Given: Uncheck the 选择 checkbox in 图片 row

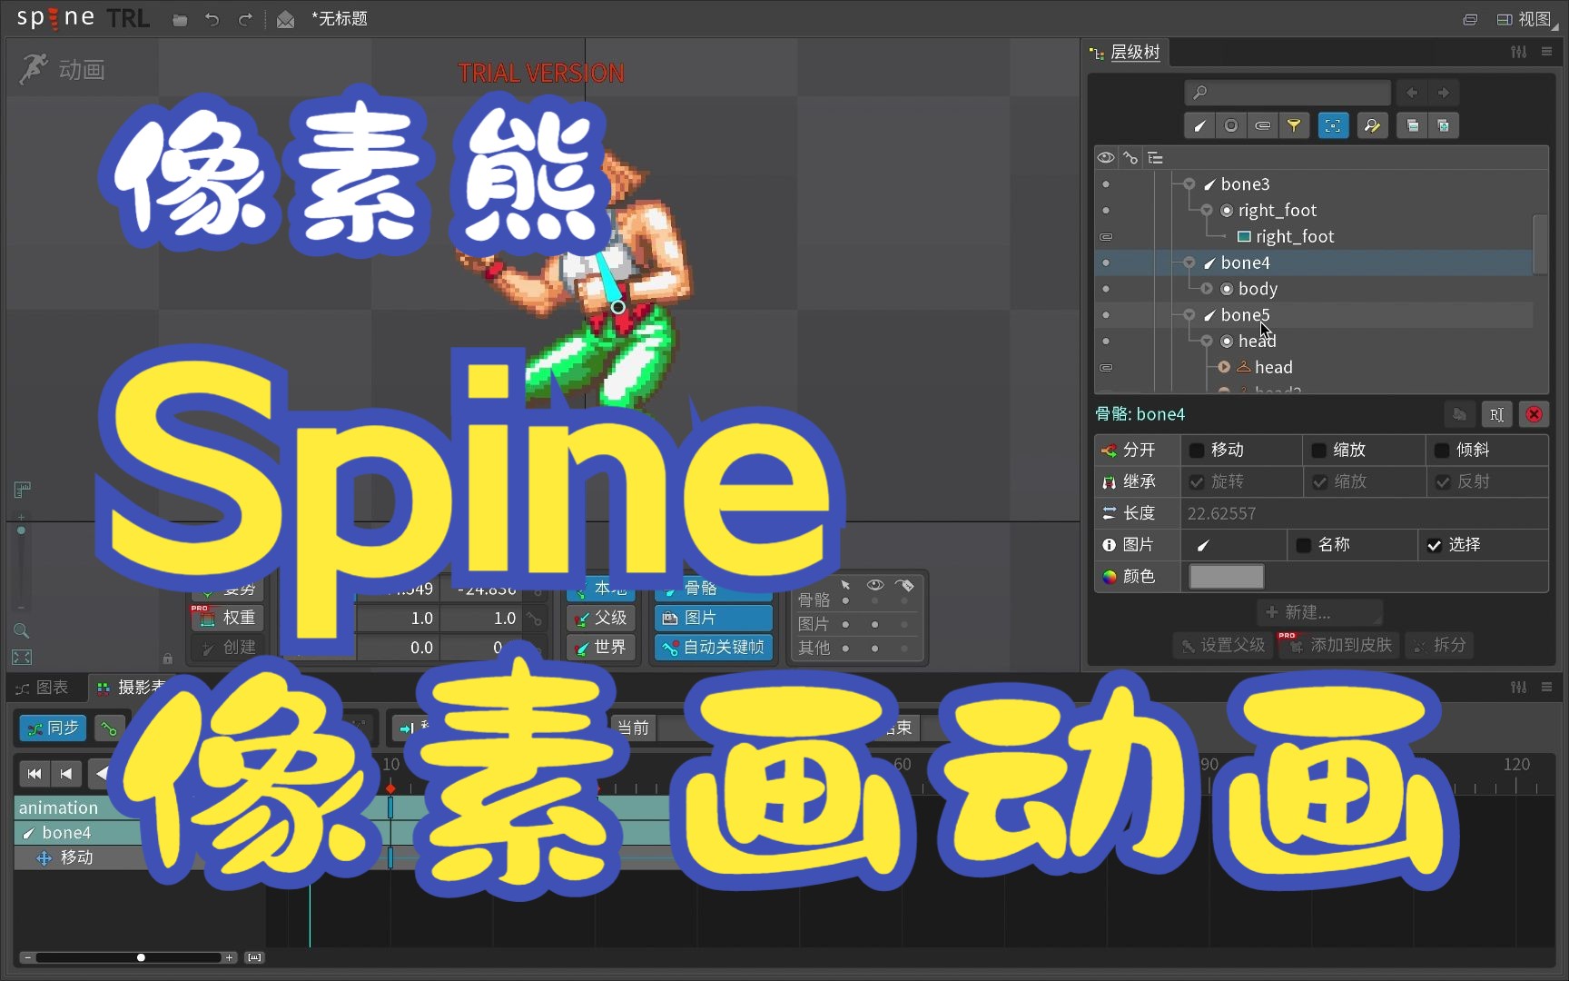Looking at the screenshot, I should tap(1435, 545).
